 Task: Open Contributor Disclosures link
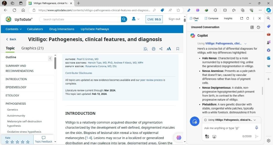[x=79, y=73]
